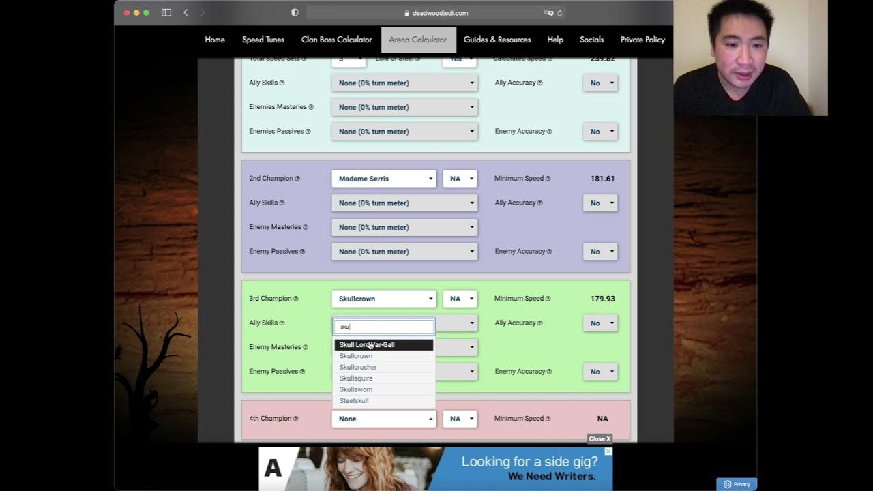Choose Skullcrown from the search results
The width and height of the screenshot is (873, 491).
tap(384, 356)
